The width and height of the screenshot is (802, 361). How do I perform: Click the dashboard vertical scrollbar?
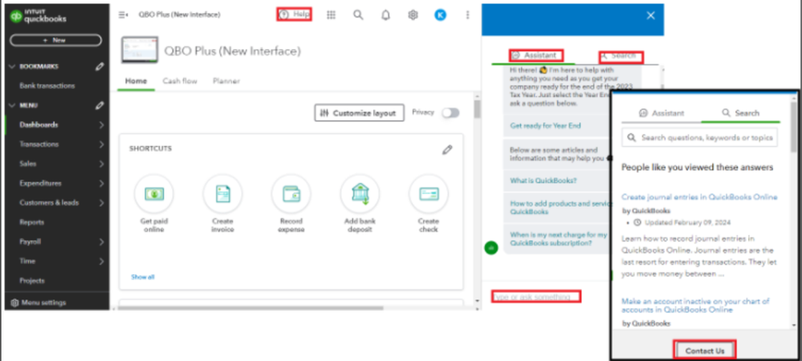click(x=477, y=109)
